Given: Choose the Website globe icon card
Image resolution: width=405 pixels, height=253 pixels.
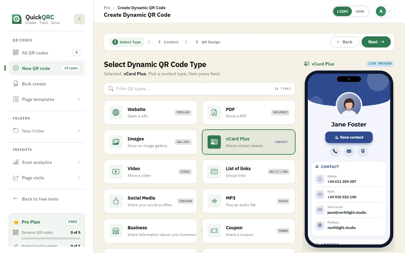Looking at the screenshot, I should coord(116,113).
